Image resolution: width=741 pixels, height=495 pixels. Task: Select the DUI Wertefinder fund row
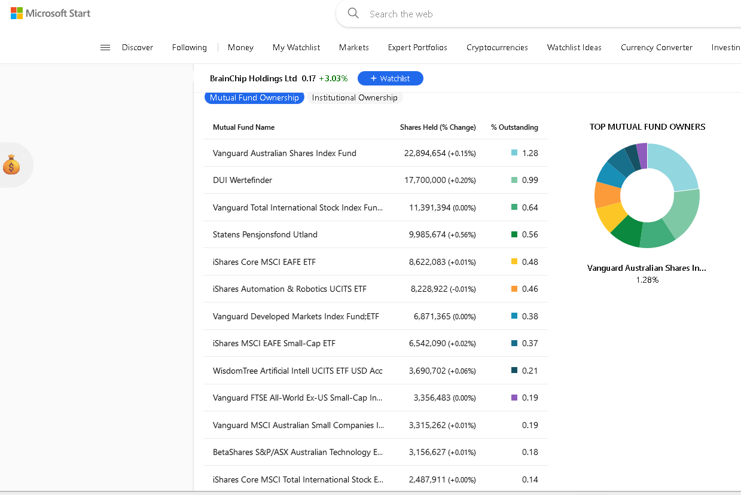click(x=242, y=180)
